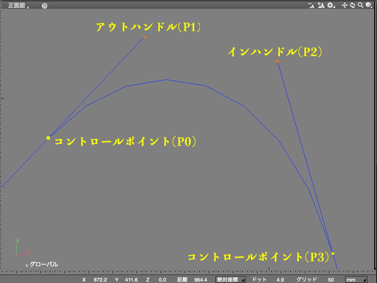Click the increase subdivision level icon

click(321, 5)
